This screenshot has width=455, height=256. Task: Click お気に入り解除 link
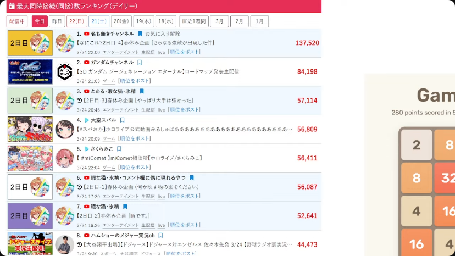[163, 34]
